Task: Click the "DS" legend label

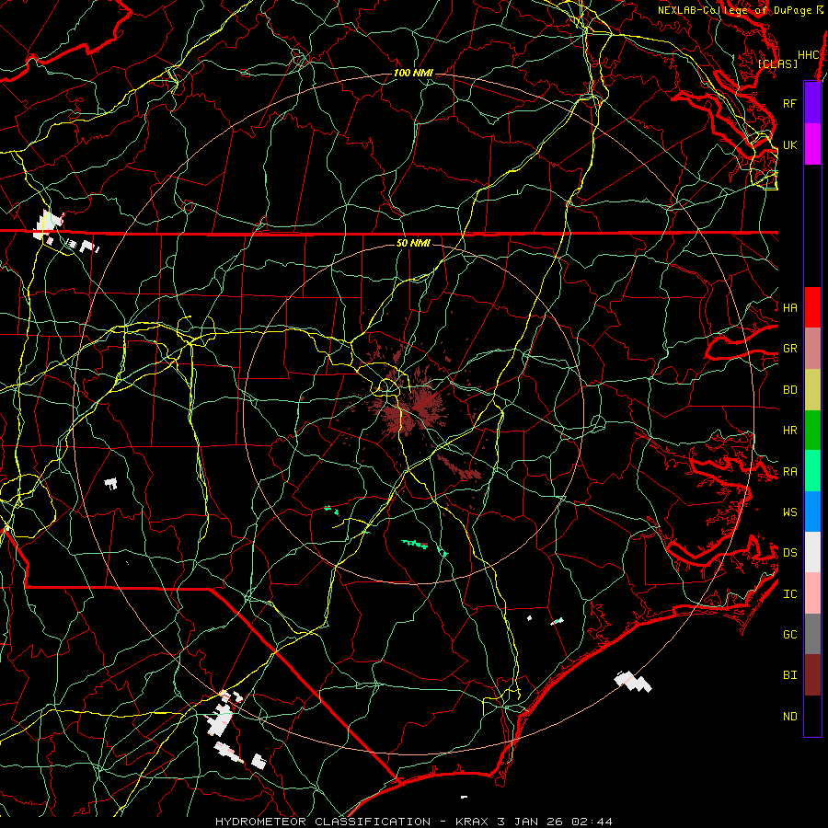Action: pyautogui.click(x=789, y=553)
